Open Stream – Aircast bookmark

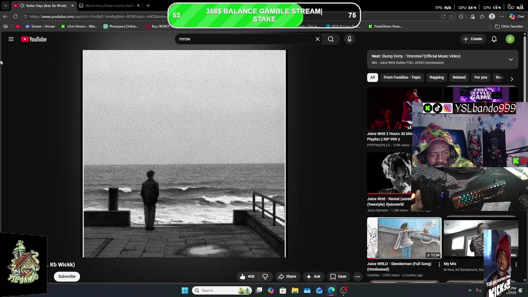pos(40,26)
